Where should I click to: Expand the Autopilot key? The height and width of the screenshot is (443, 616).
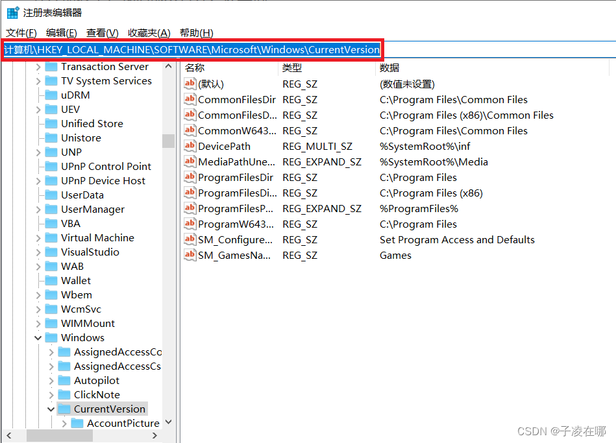click(51, 381)
